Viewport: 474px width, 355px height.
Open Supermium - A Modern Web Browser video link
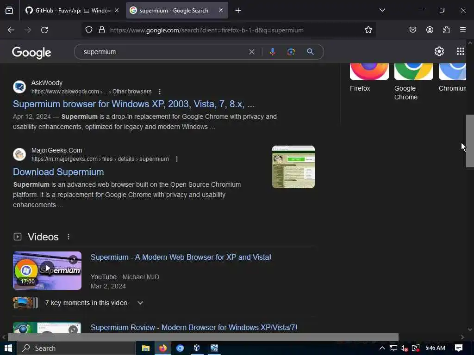(x=181, y=257)
